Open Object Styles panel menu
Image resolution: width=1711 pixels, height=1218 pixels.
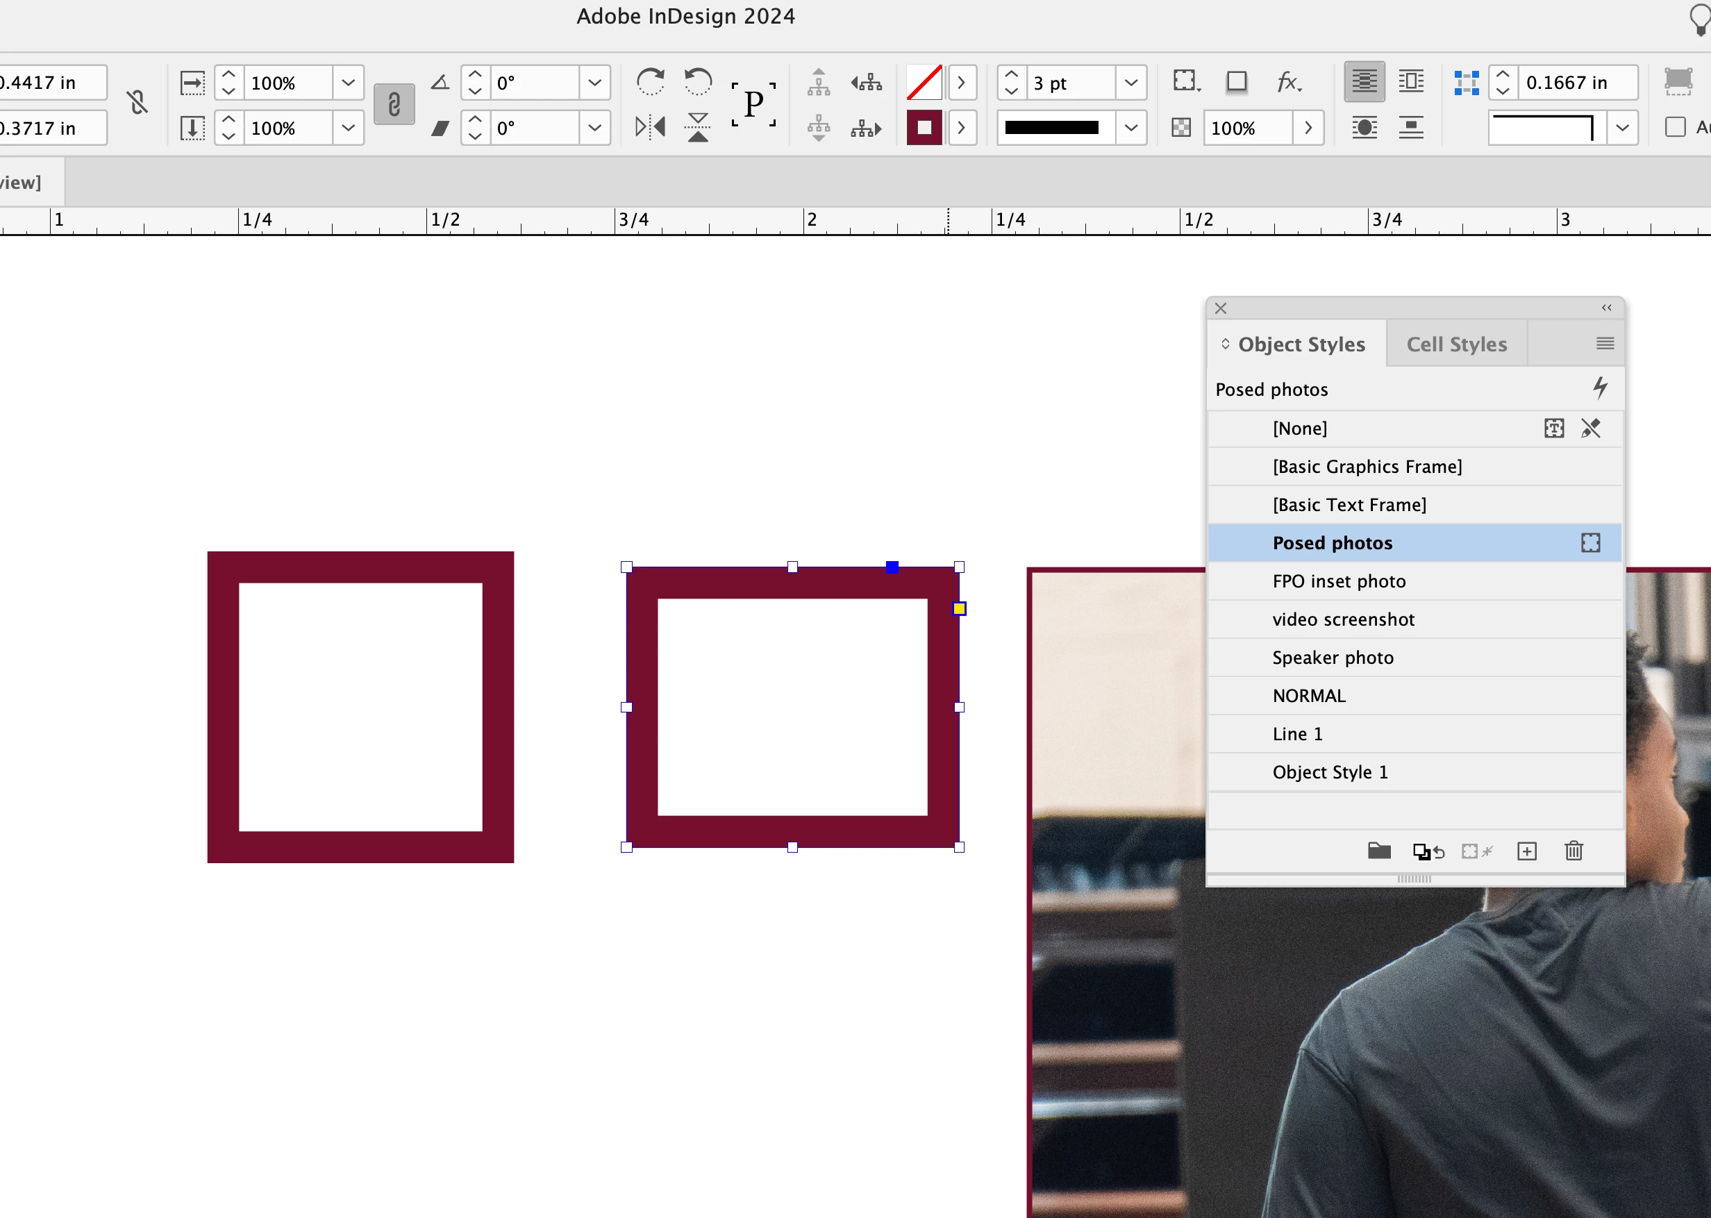[x=1605, y=344]
